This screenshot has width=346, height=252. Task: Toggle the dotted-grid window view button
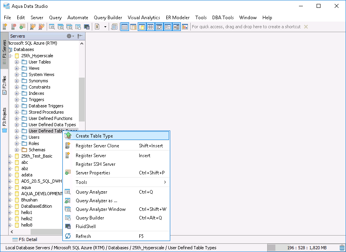125,27
